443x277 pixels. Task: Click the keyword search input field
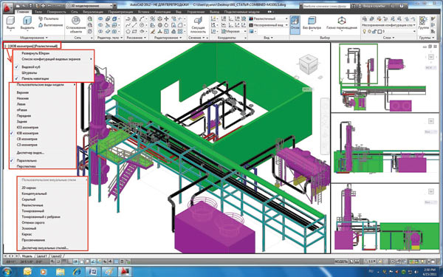(x=326, y=6)
